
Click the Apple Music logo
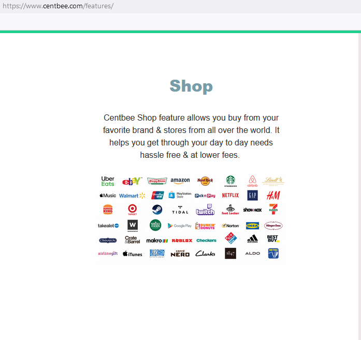[108, 196]
